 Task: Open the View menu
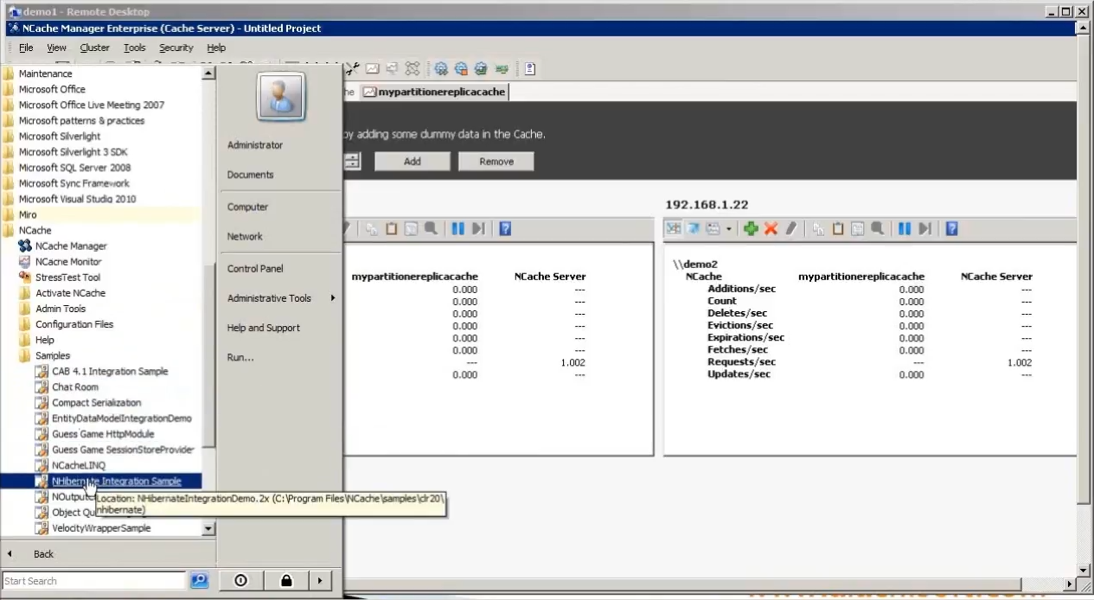pyautogui.click(x=56, y=48)
